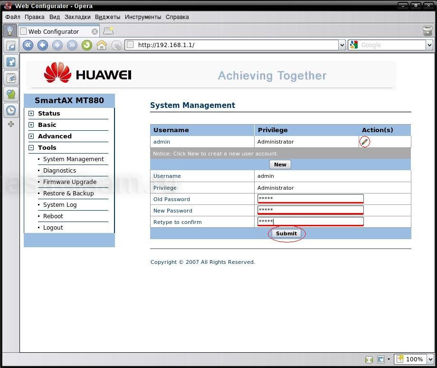The width and height of the screenshot is (437, 368).
Task: Open a new tab with new-tab button
Action: pos(108,31)
